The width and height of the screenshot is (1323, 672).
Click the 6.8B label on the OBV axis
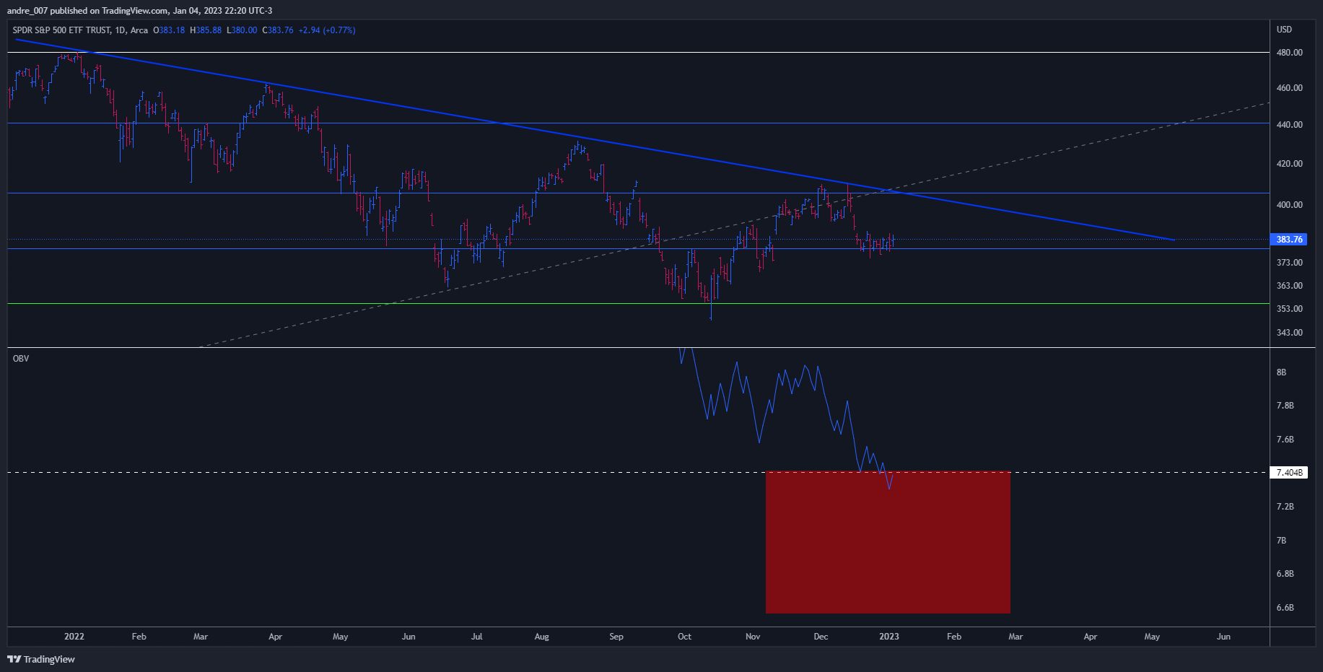[x=1285, y=574]
